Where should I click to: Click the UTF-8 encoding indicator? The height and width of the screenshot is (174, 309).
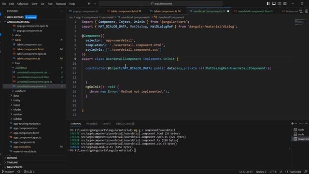(x=273, y=172)
